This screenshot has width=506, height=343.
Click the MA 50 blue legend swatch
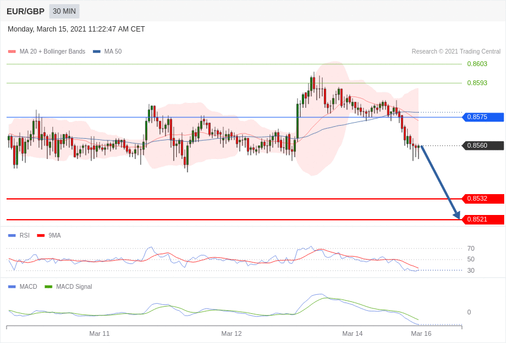(x=96, y=52)
